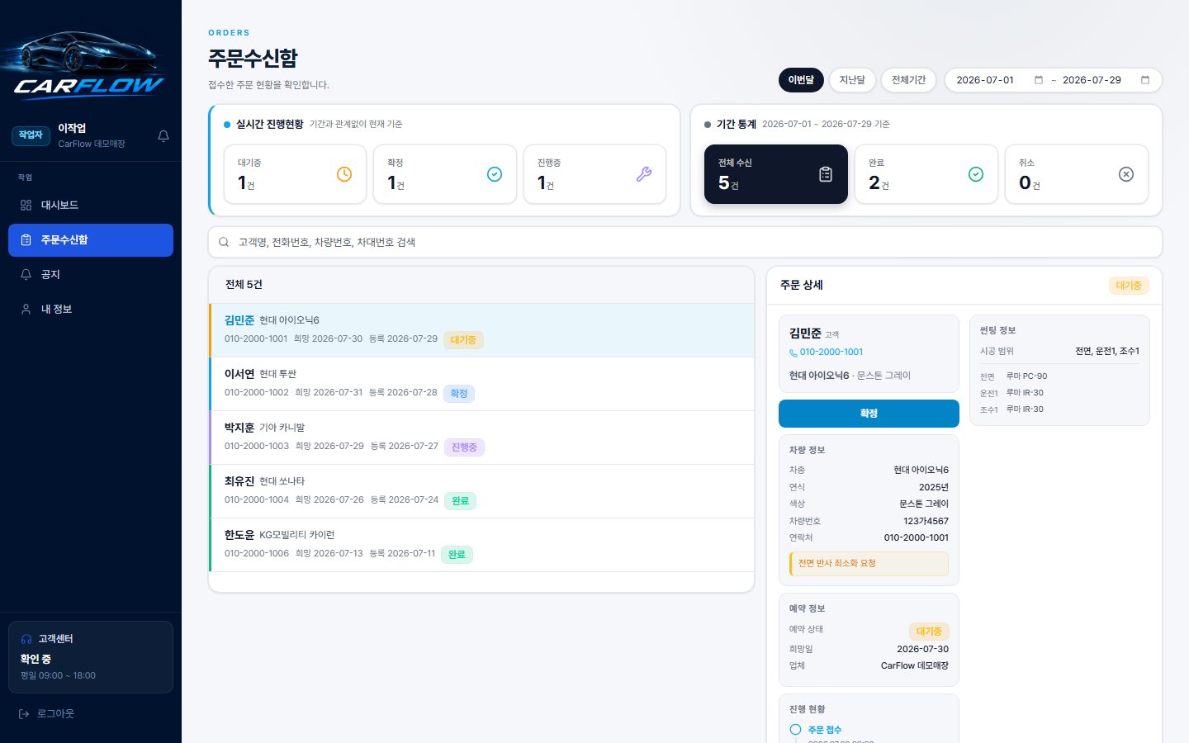
Task: Click the 내 정보 person icon
Action: (x=26, y=309)
